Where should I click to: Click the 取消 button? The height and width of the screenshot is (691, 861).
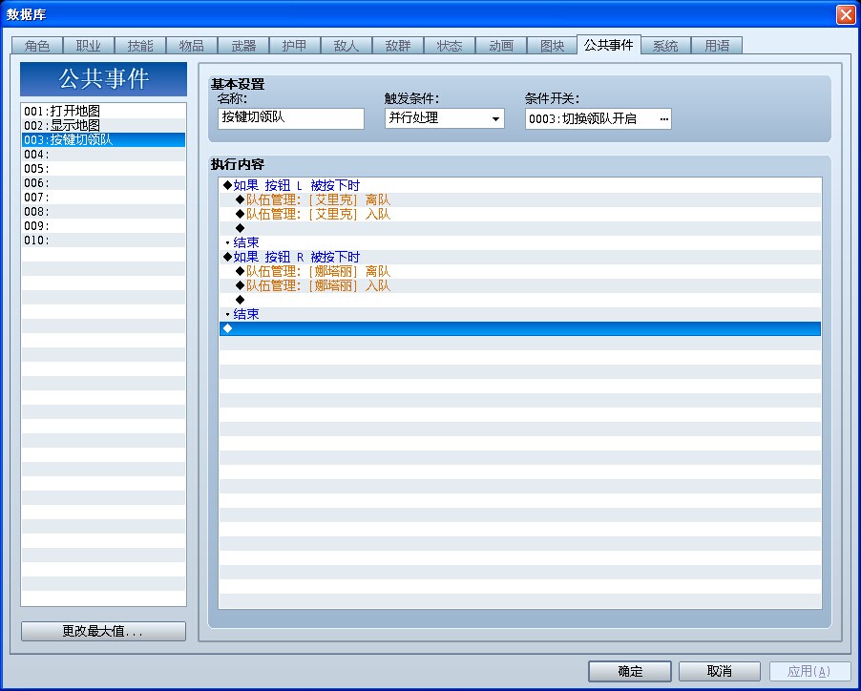720,671
